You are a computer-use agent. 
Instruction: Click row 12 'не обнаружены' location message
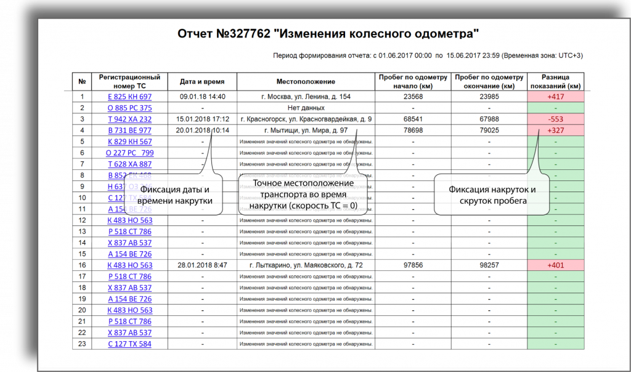[306, 220]
